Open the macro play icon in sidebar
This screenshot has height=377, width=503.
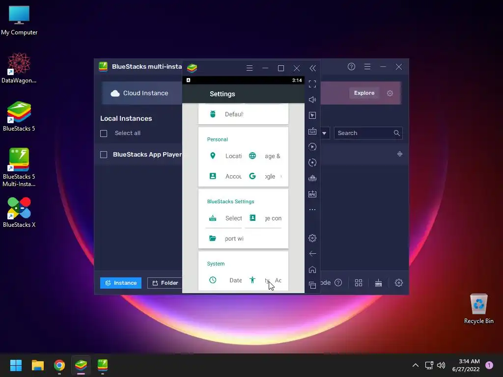312,147
